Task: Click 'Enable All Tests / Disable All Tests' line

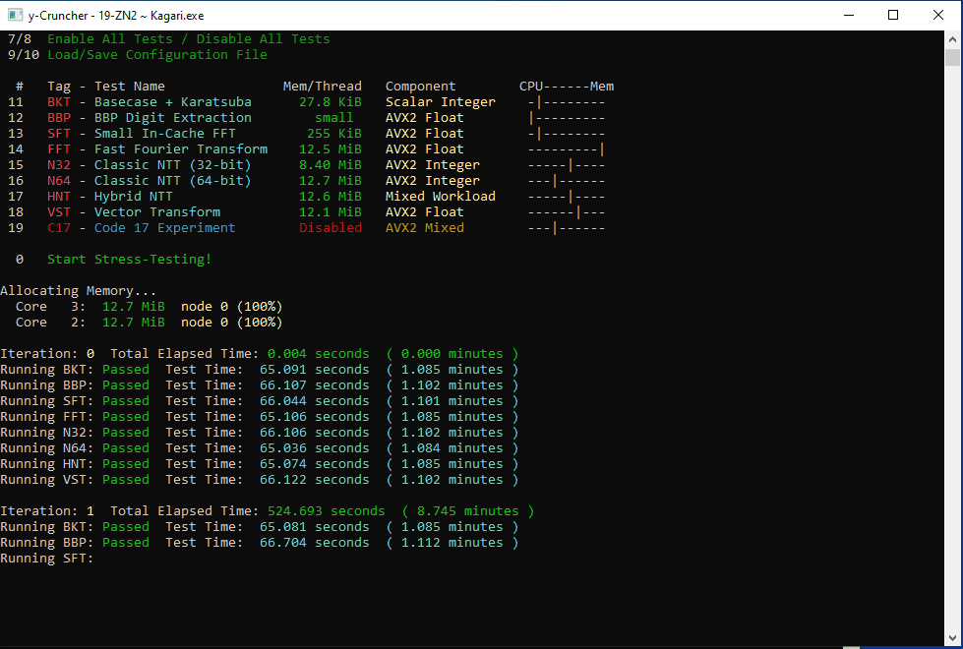Action: pos(189,38)
